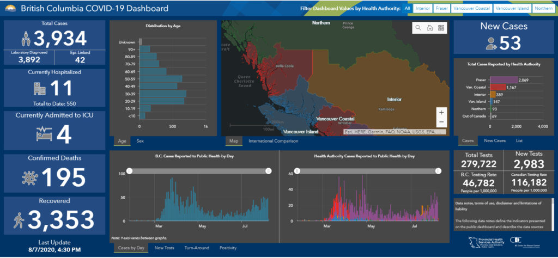558x258 pixels.
Task: Open the International Comparison tab
Action: (x=273, y=141)
